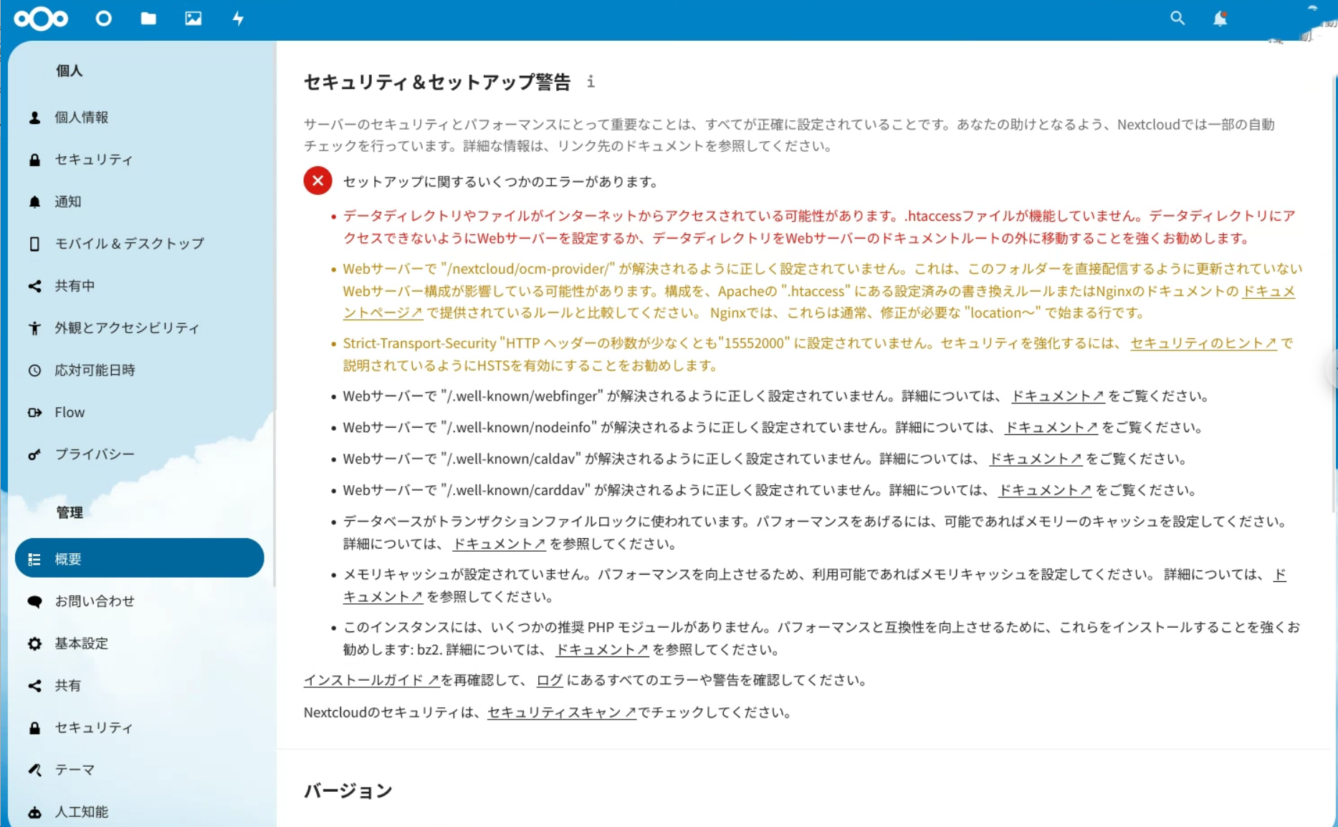The image size is (1338, 827).
Task: Open ドキュメント link for the database file-lock warning
Action: point(499,544)
